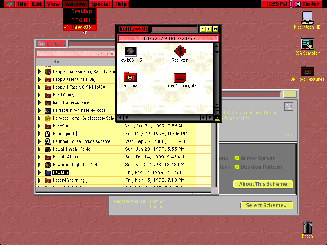Select the Register dollar-sign icon
Image resolution: width=327 pixels, height=245 pixels.
[180, 51]
